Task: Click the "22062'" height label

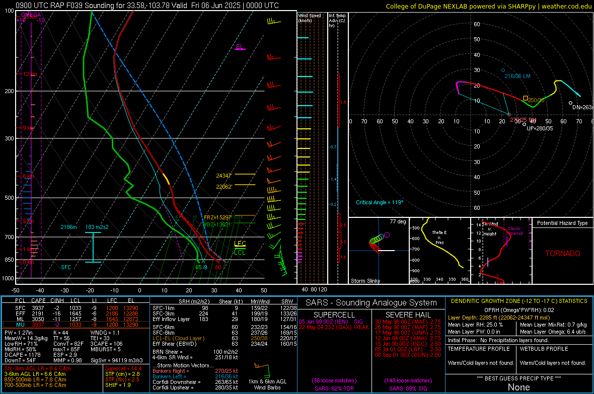Action: pyautogui.click(x=224, y=187)
